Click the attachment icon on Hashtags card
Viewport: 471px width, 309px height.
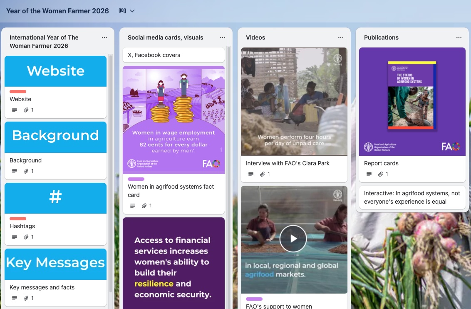[x=26, y=237]
